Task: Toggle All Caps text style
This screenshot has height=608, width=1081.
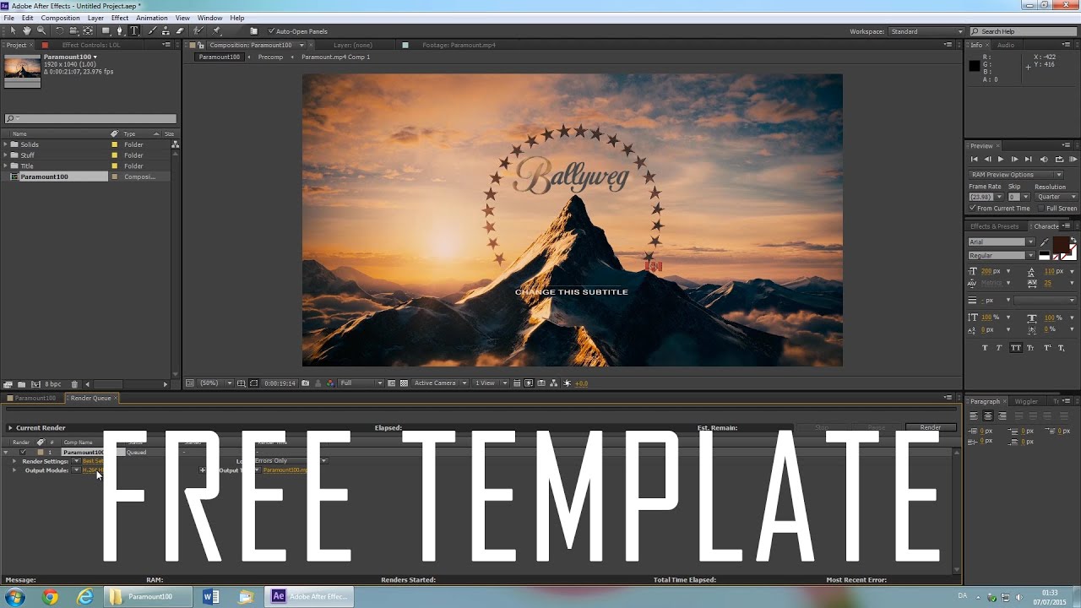Action: pos(1016,348)
